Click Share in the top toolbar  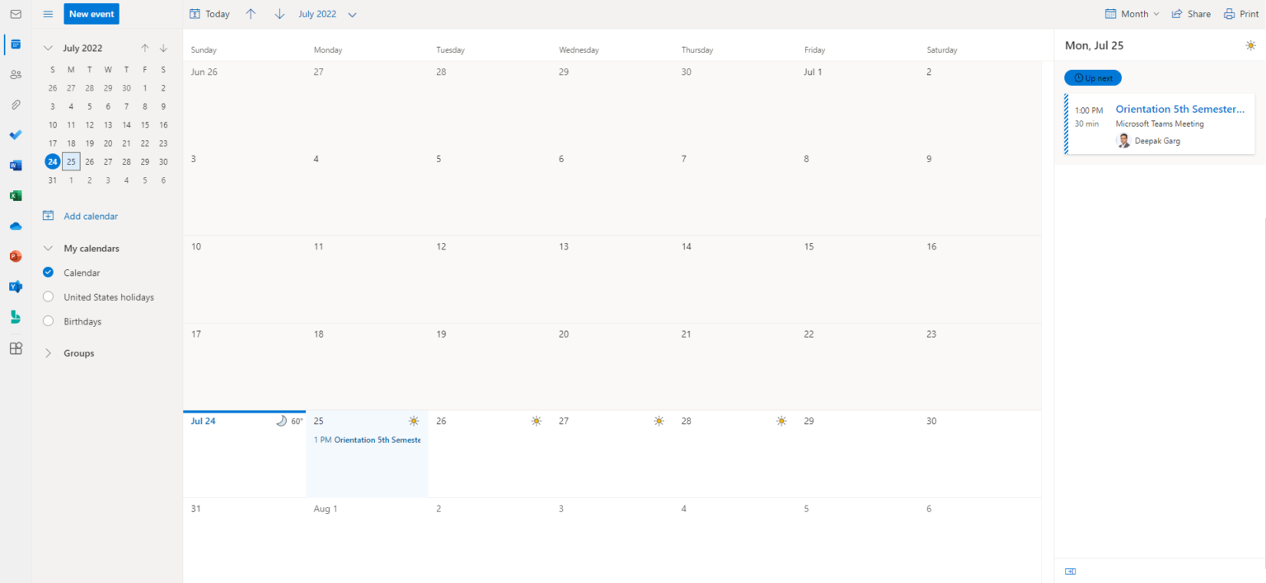point(1191,14)
